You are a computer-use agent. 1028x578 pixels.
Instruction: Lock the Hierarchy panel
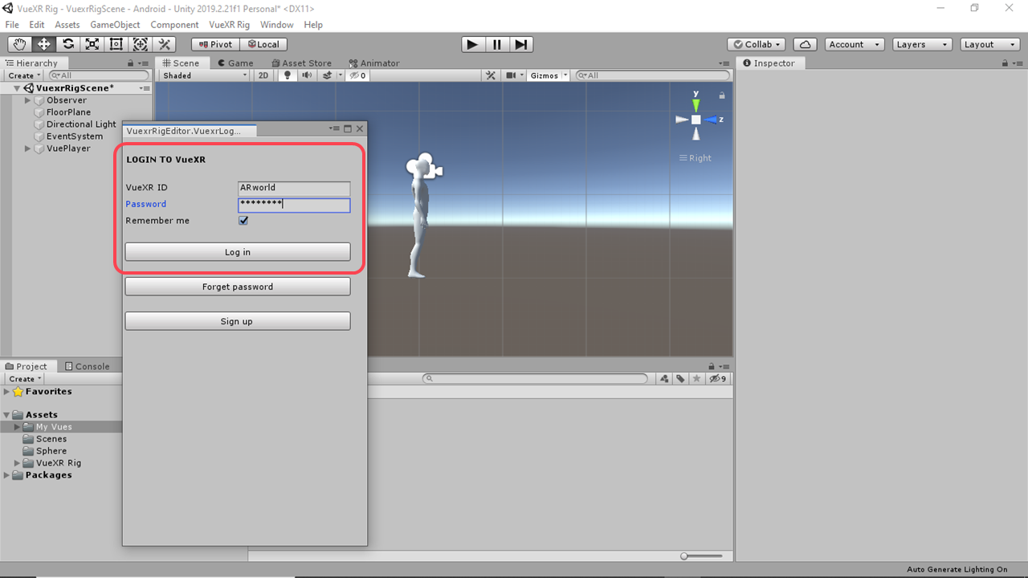coord(131,63)
